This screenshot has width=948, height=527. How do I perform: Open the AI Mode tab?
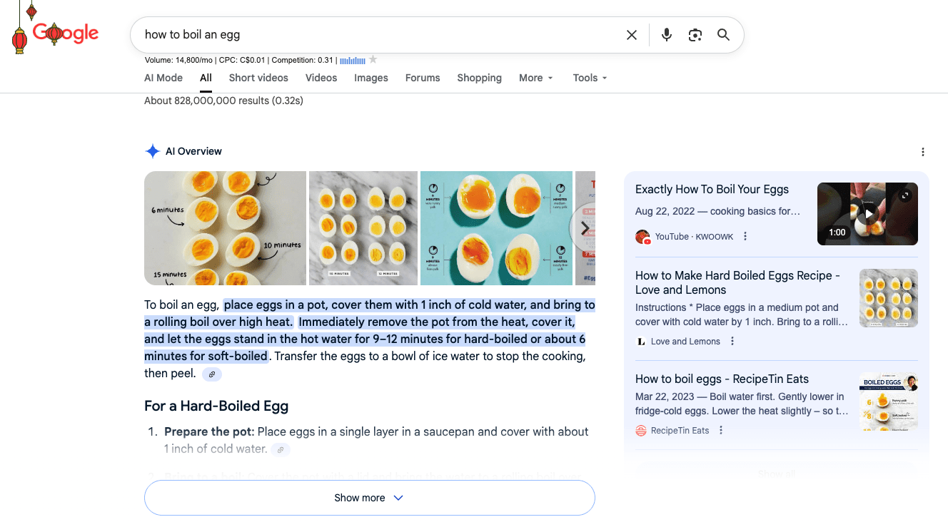(163, 78)
